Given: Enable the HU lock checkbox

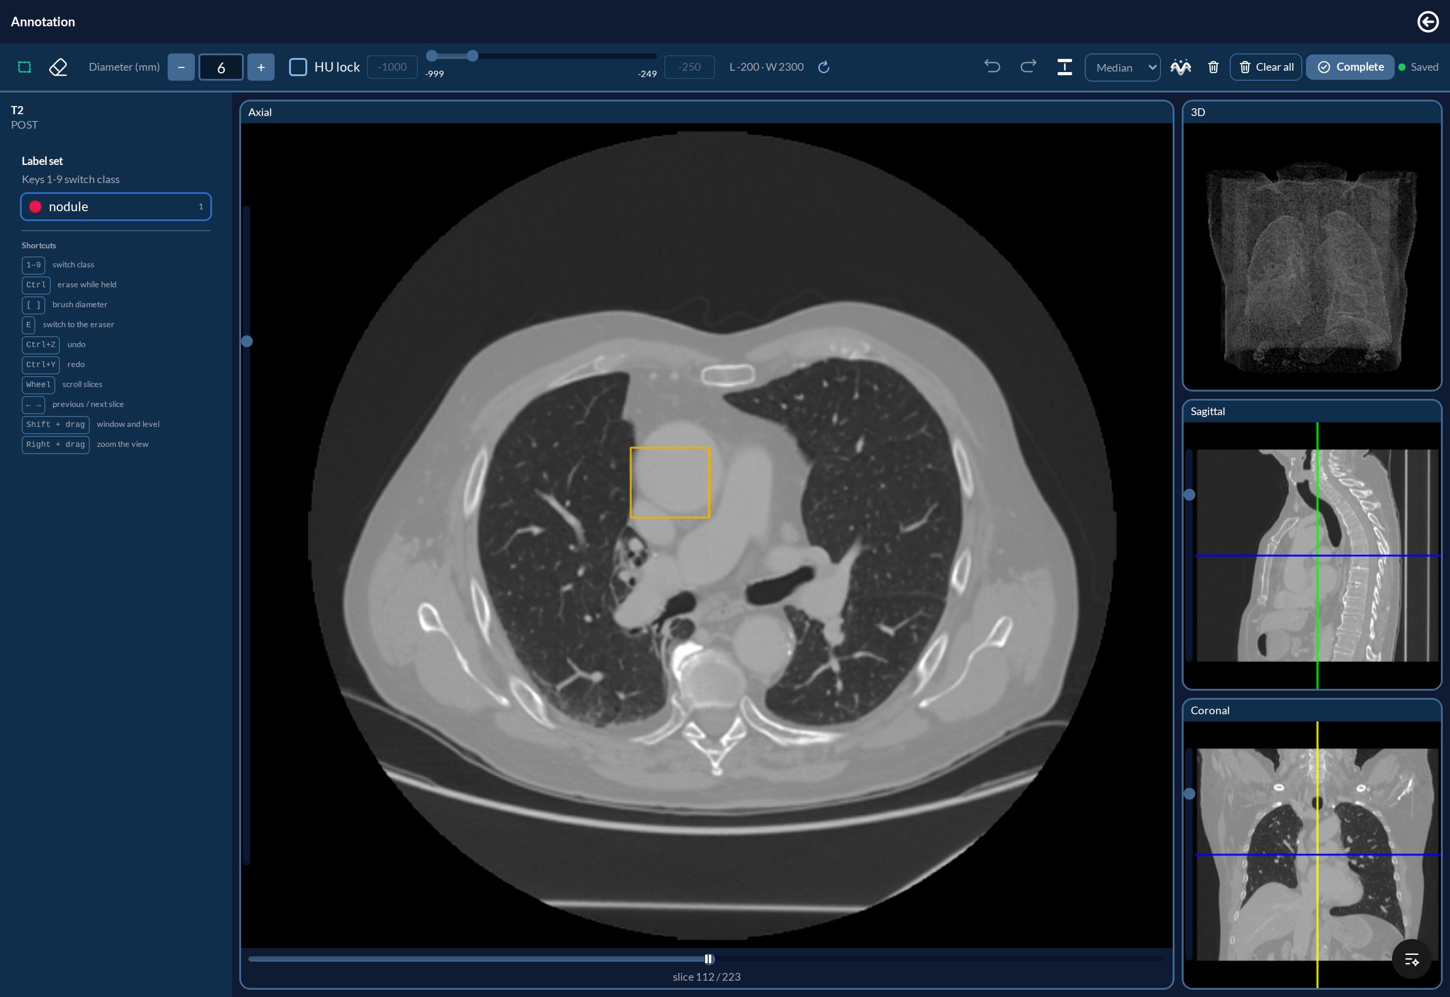Looking at the screenshot, I should coord(298,67).
